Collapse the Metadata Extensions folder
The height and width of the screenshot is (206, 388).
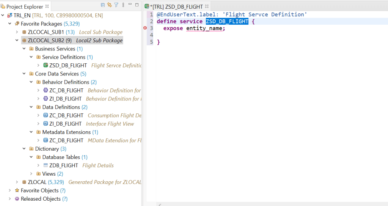pyautogui.click(x=31, y=132)
